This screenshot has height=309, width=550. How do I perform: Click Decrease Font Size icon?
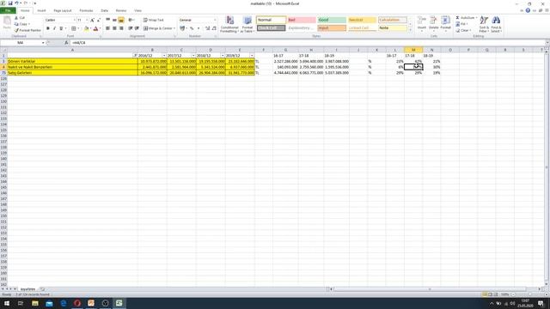click(x=98, y=21)
